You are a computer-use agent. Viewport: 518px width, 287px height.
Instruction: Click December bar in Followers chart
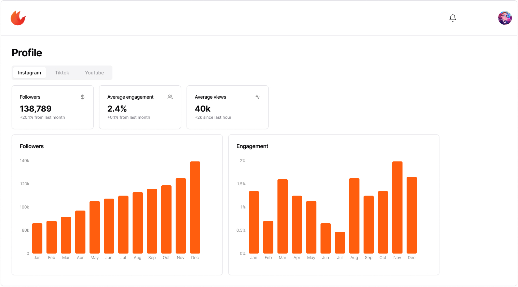[195, 207]
